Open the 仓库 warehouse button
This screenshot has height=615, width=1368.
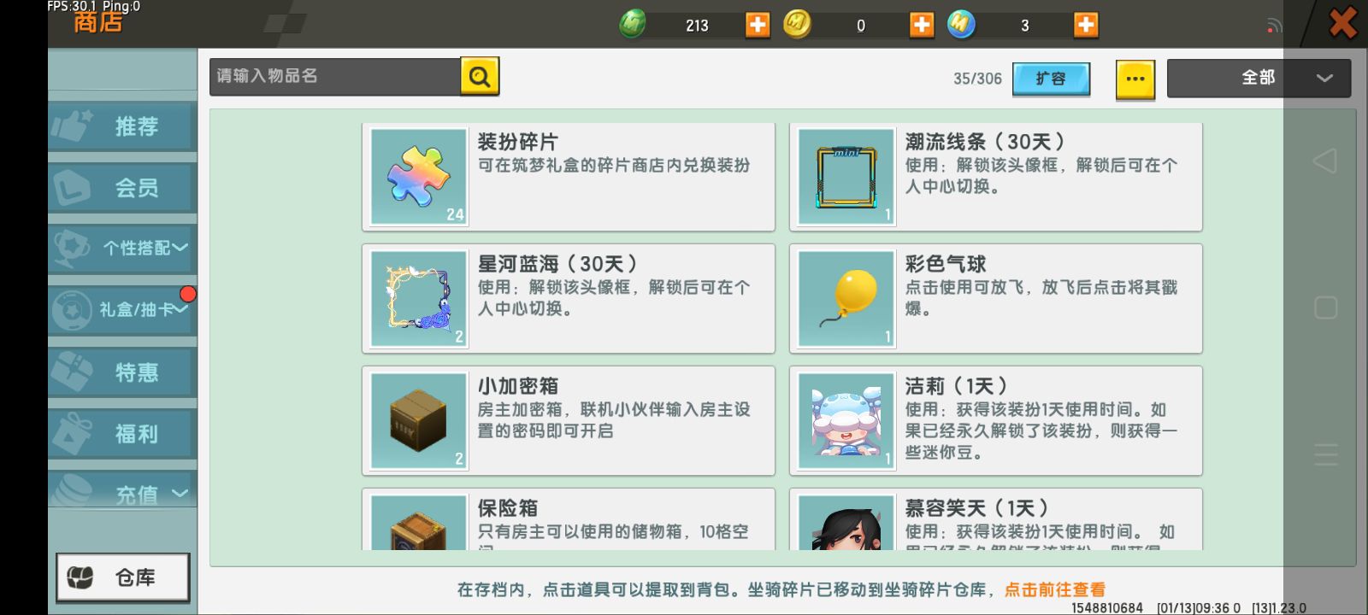pyautogui.click(x=123, y=578)
